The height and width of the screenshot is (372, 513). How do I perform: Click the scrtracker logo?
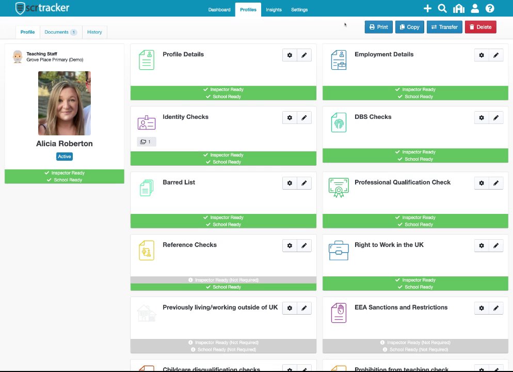(42, 8)
